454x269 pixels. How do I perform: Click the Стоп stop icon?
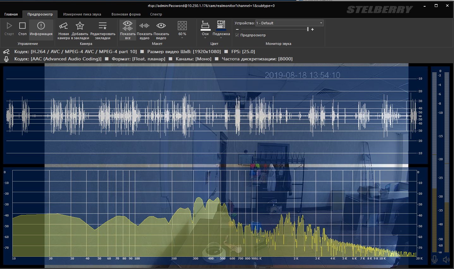pos(22,26)
